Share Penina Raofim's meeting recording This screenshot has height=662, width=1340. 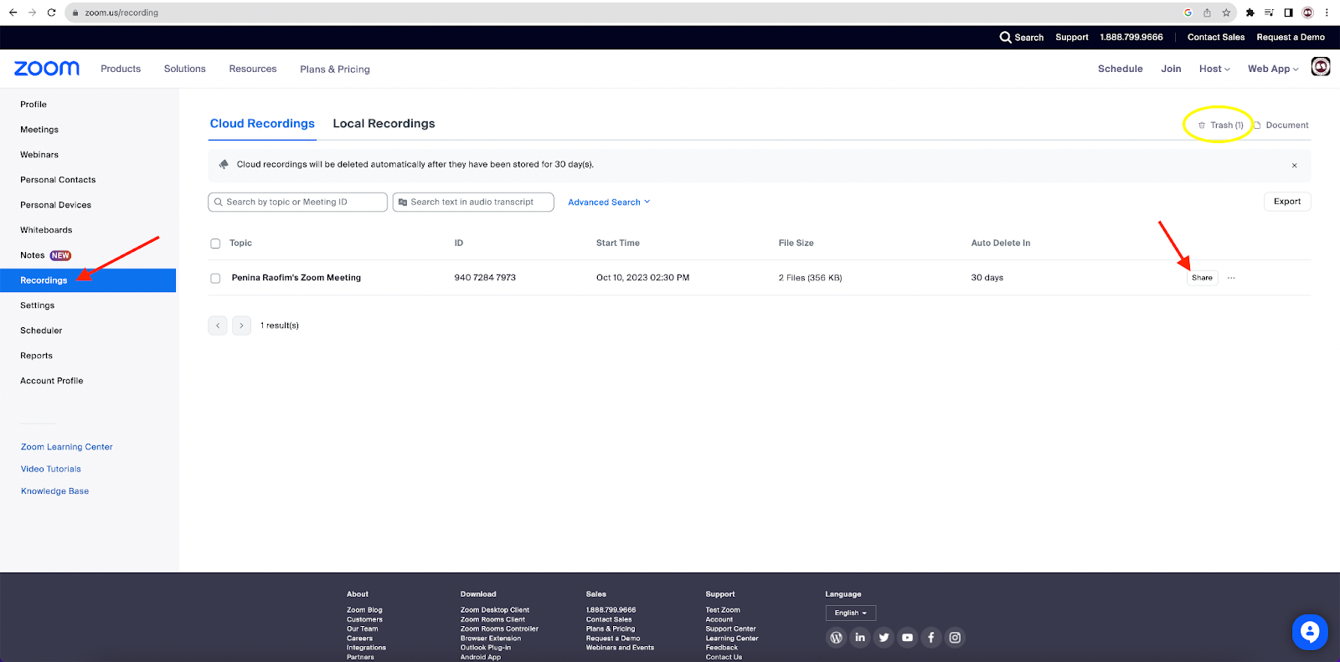click(1202, 278)
